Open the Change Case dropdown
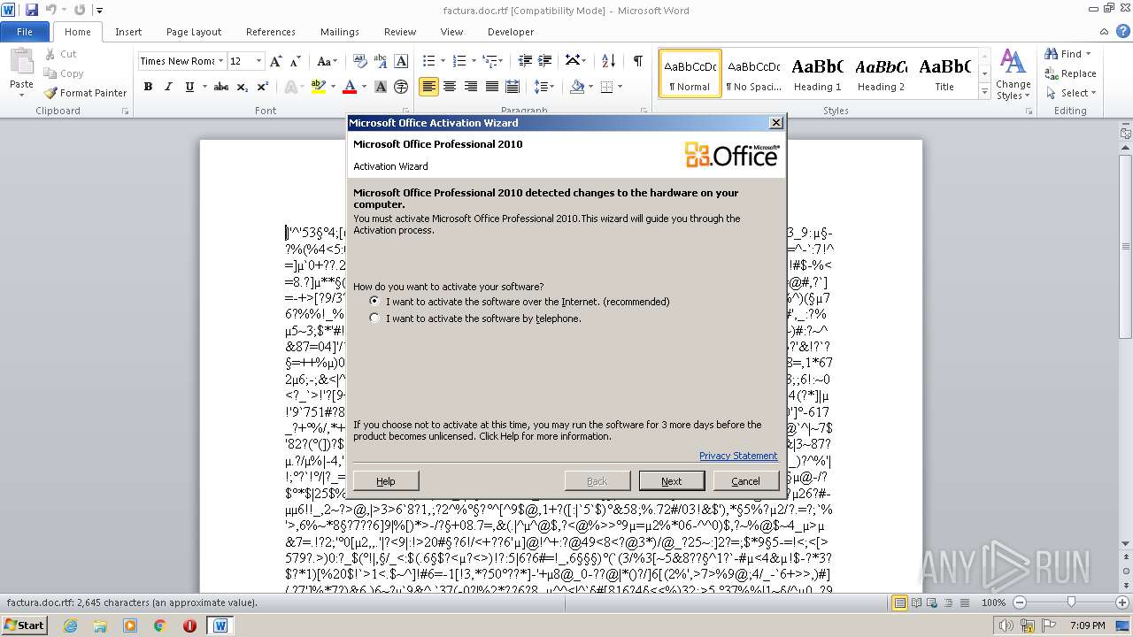The height and width of the screenshot is (637, 1133). (x=327, y=61)
